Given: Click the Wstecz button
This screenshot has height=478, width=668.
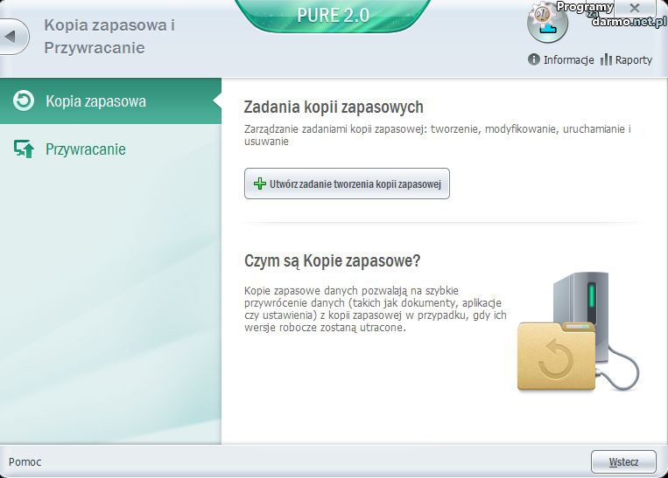Looking at the screenshot, I should (623, 462).
